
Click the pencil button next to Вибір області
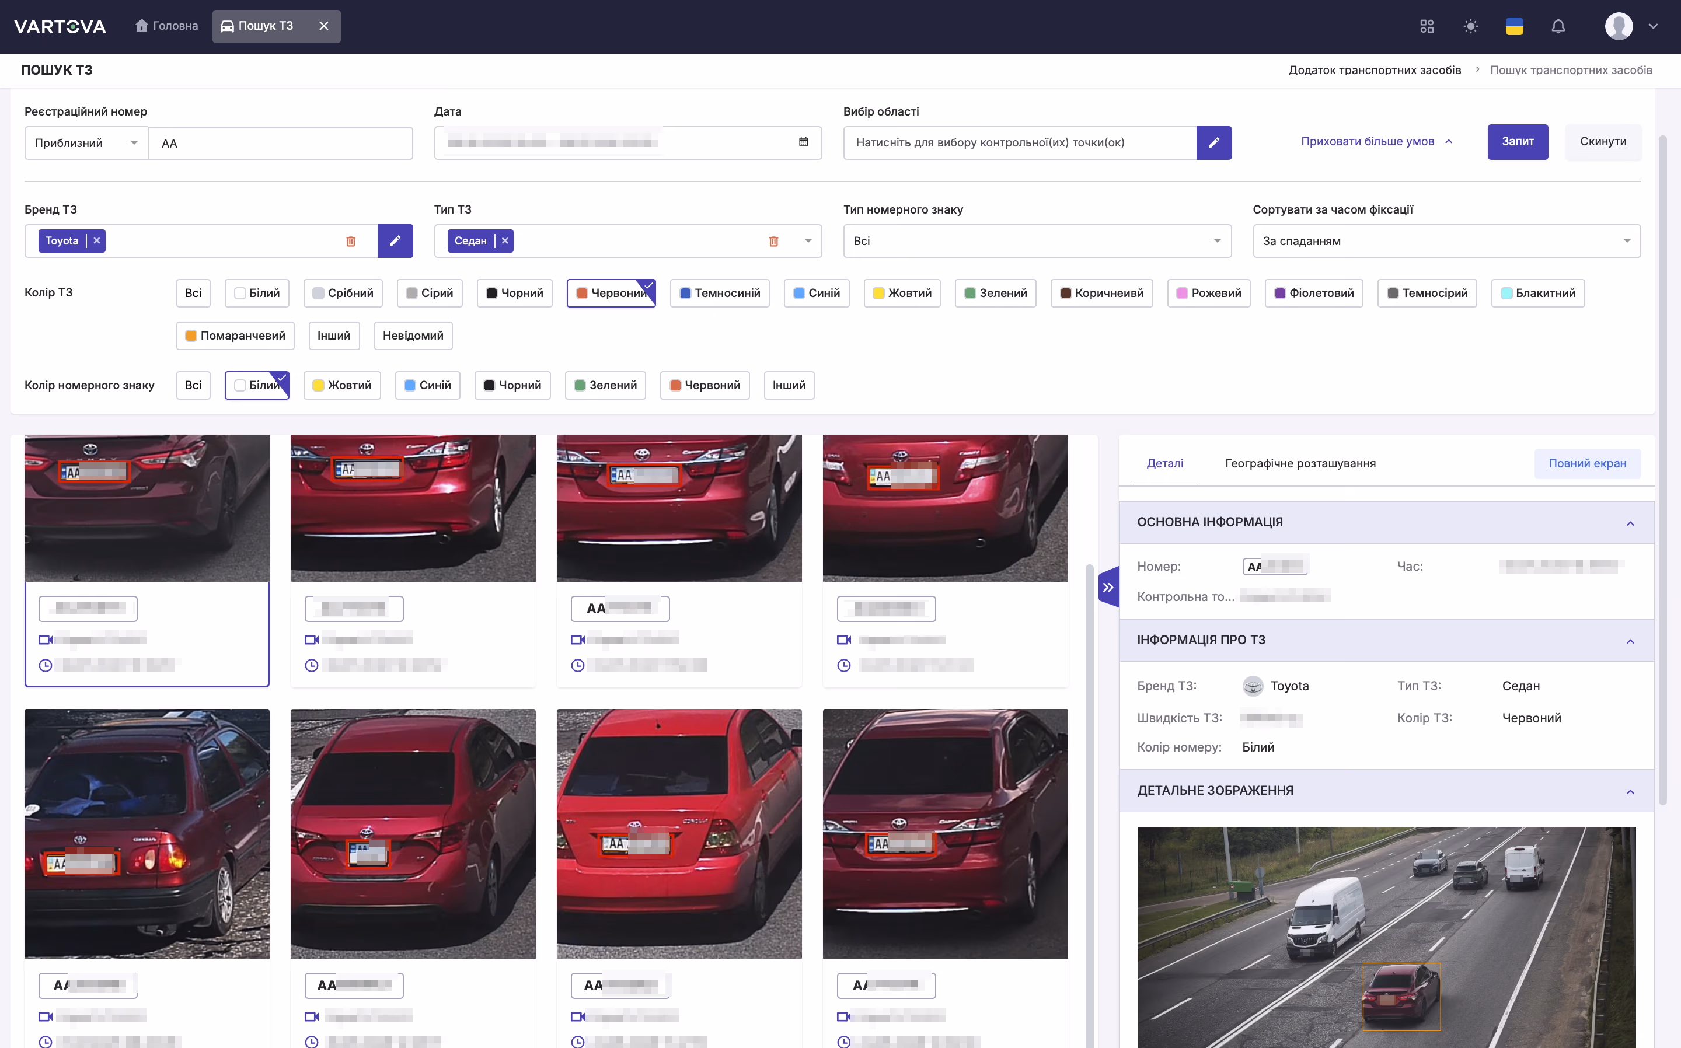pyautogui.click(x=1214, y=143)
